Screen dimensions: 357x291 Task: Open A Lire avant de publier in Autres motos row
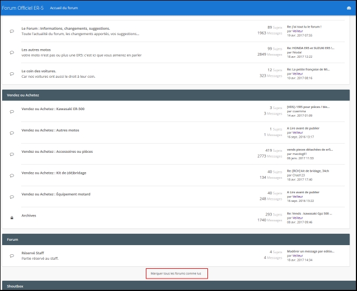click(x=303, y=128)
